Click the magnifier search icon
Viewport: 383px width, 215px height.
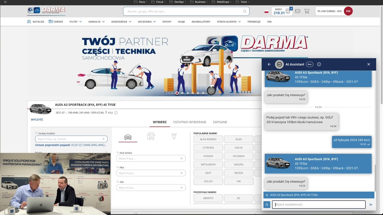pyautogui.click(x=245, y=11)
